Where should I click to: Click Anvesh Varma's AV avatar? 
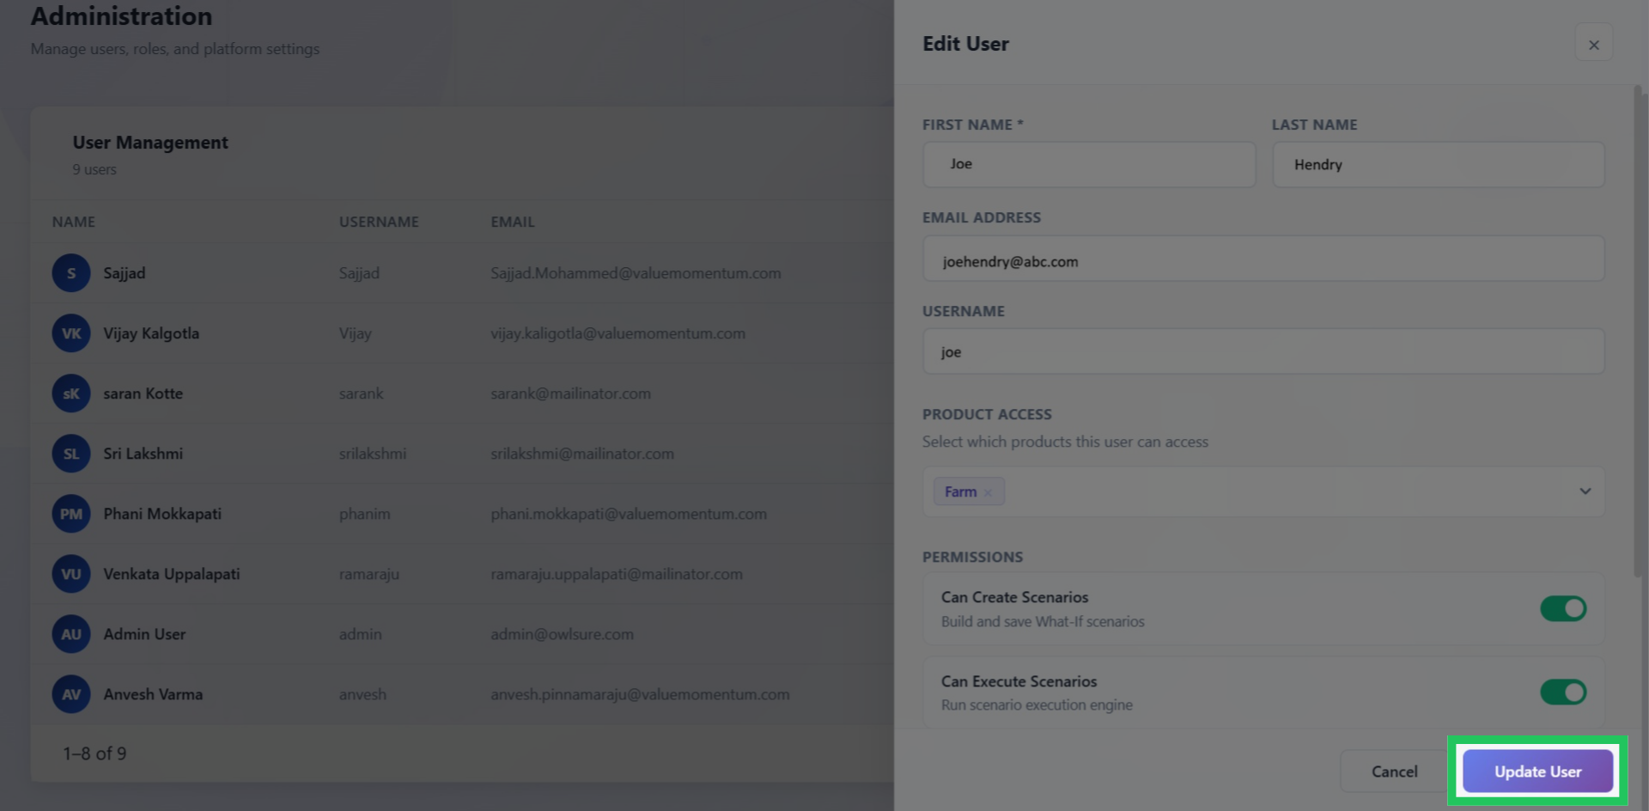click(71, 694)
